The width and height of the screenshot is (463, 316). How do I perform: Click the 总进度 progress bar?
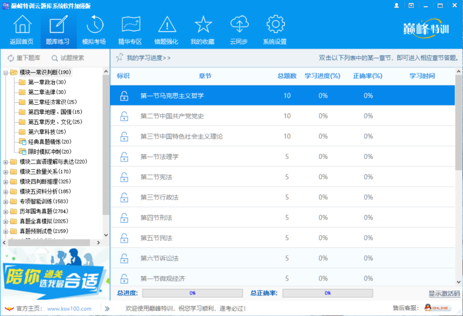coord(193,293)
